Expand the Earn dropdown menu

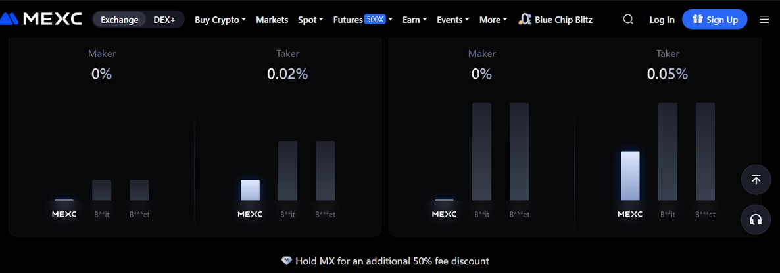coord(415,20)
